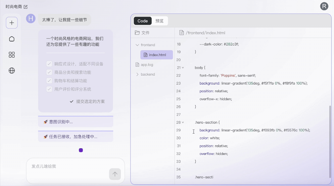Click the send arrow button
Screen dimensions: 334x186
115,174
